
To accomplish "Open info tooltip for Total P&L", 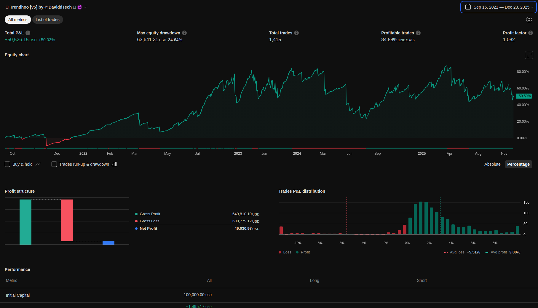I will point(28,33).
